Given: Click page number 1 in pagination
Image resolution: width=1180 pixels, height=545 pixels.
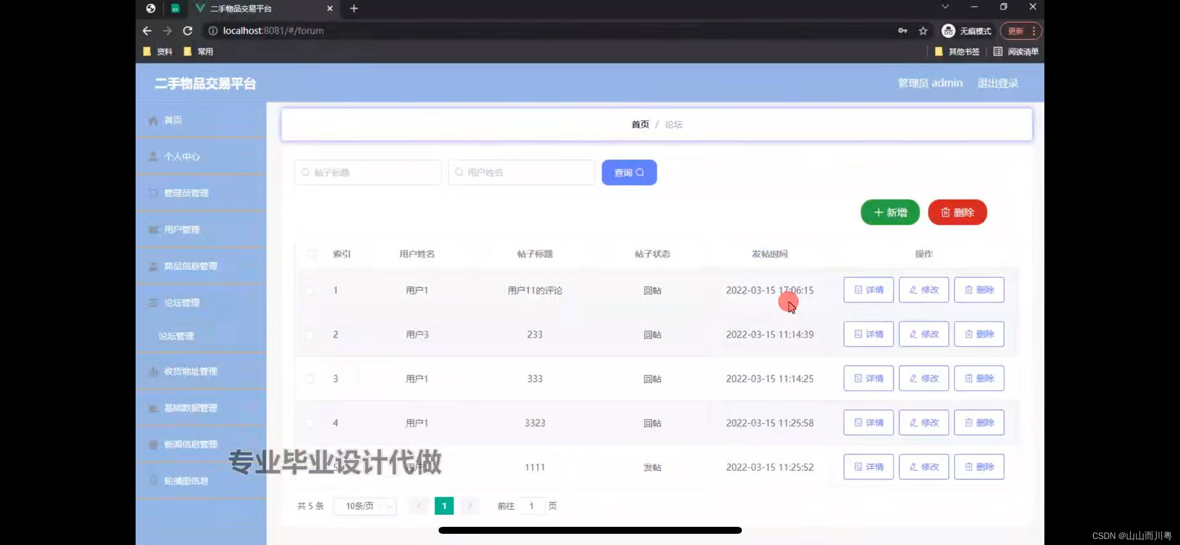Looking at the screenshot, I should click(x=444, y=506).
